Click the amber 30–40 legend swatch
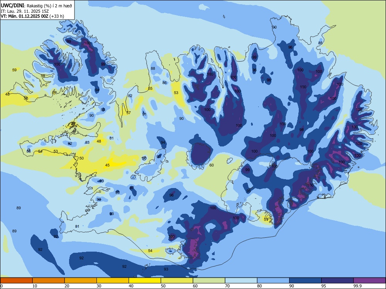The width and height of the screenshot is (386, 289). (113, 280)
